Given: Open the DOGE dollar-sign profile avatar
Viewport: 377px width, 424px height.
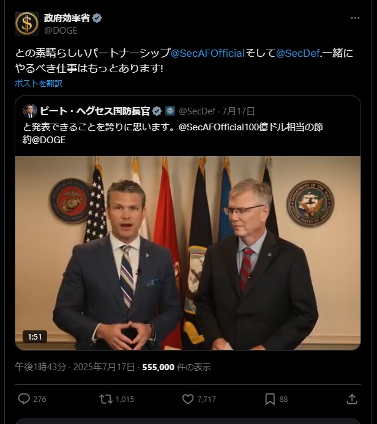Looking at the screenshot, I should tap(26, 24).
